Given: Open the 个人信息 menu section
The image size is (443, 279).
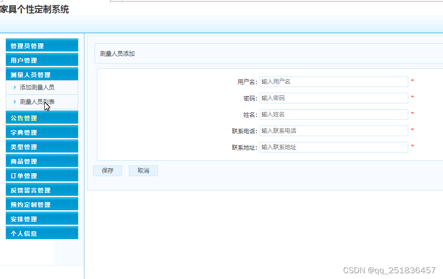Looking at the screenshot, I should click(42, 233).
